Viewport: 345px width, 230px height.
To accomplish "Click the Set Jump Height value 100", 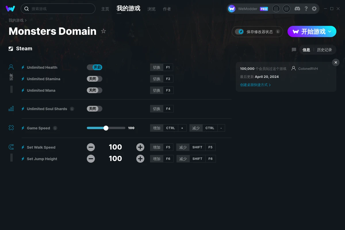I will tap(115, 159).
